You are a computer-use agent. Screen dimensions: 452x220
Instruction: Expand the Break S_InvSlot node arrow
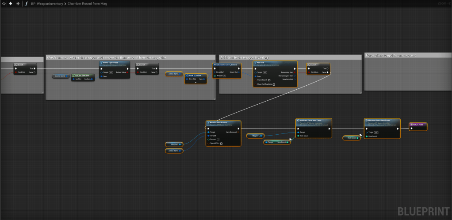pos(195,82)
